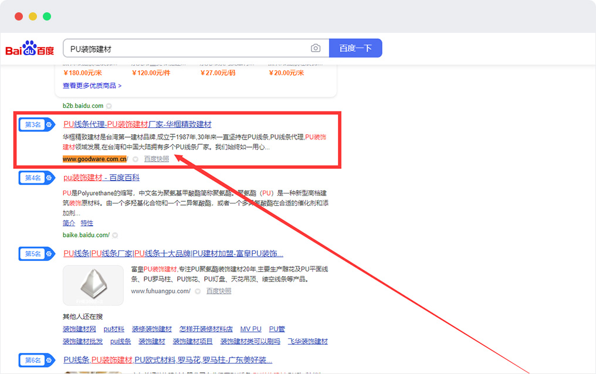
Task: Search related term 装饰建材类可以刷吗
Action: point(250,341)
